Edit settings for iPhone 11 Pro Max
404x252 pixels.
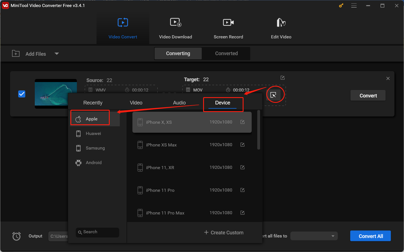pos(243,213)
